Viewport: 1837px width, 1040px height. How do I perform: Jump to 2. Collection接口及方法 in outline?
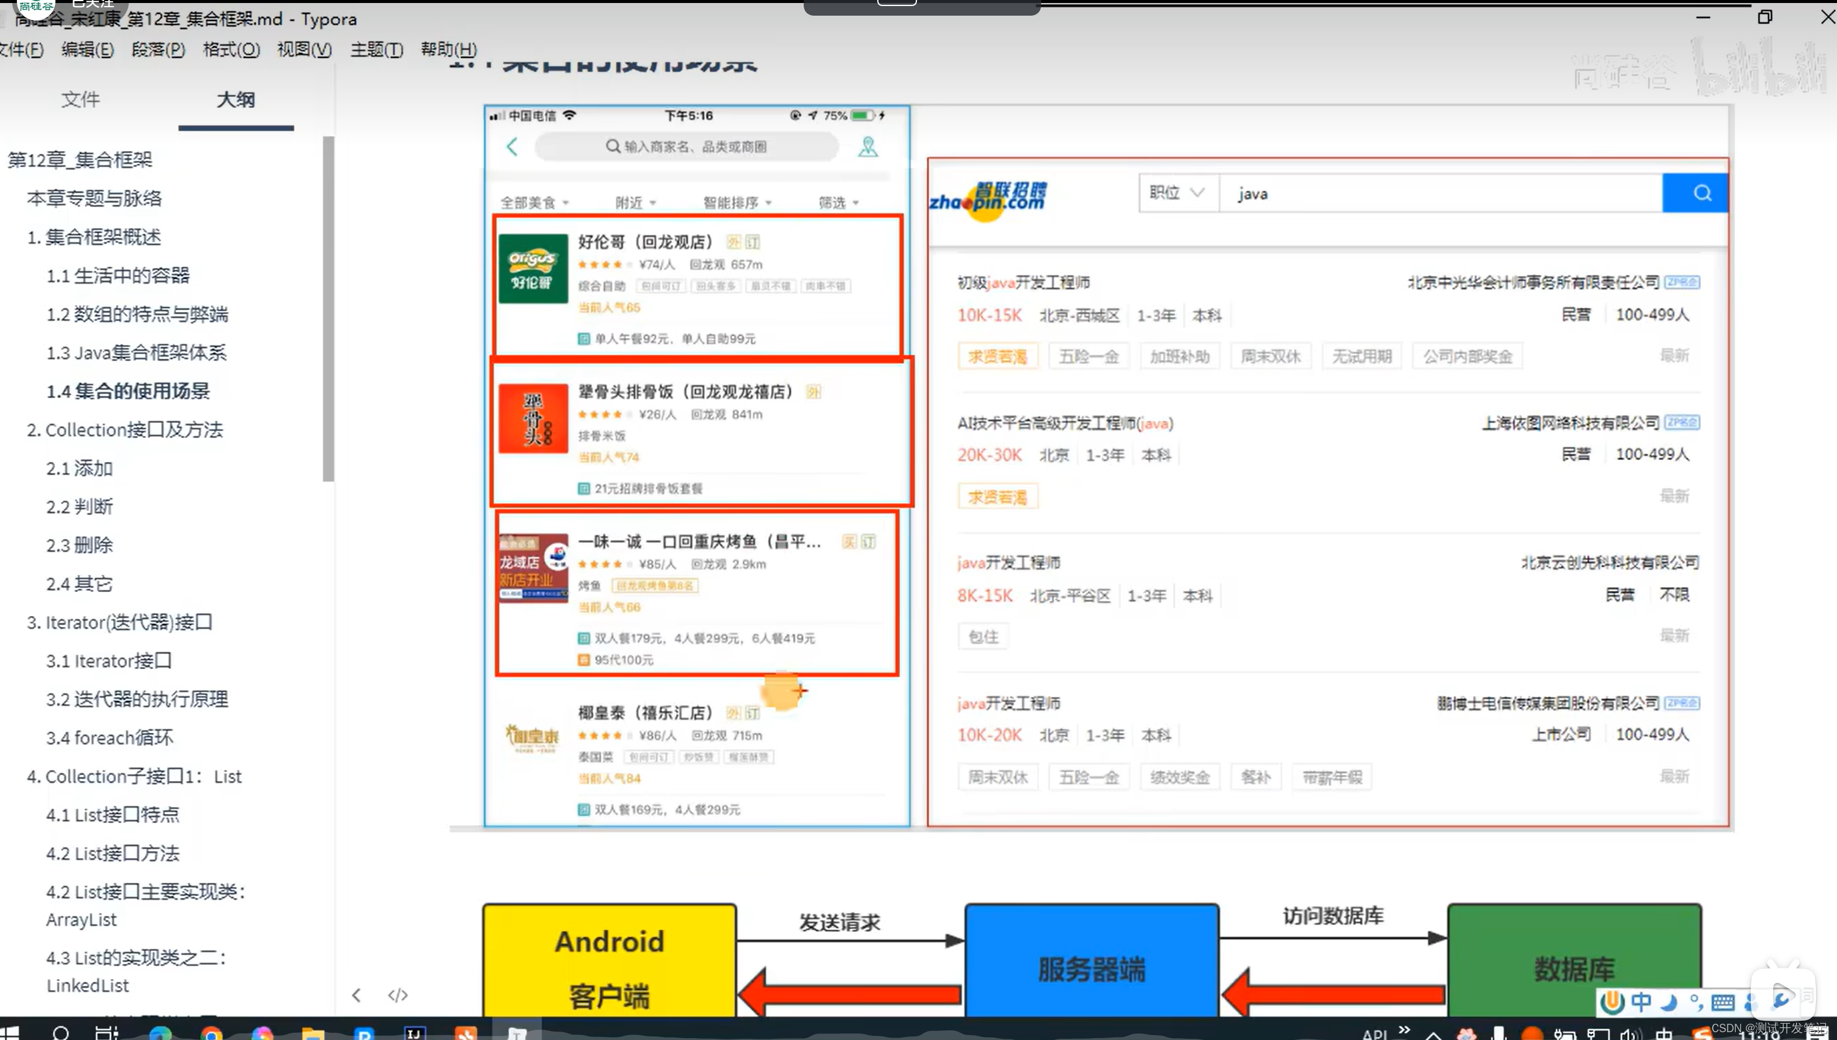point(125,430)
